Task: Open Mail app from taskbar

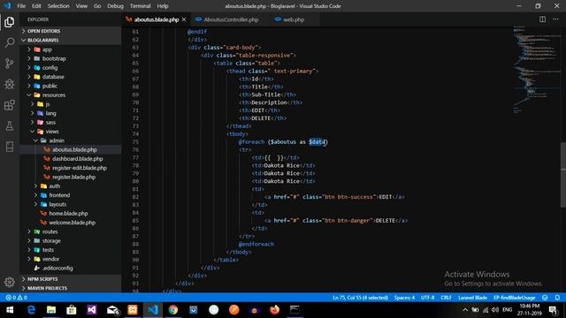Action: tap(112, 310)
